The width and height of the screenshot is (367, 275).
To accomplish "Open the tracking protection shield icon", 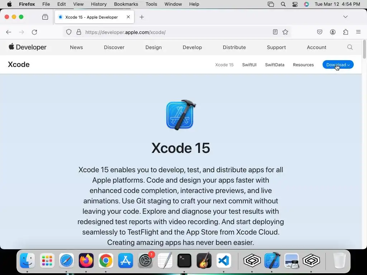I will (x=68, y=32).
